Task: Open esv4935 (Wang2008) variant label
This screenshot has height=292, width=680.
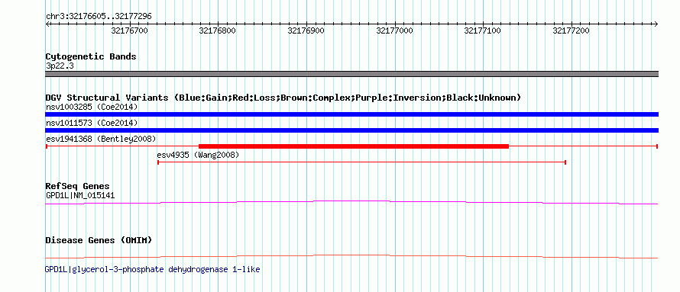Action: [198, 155]
